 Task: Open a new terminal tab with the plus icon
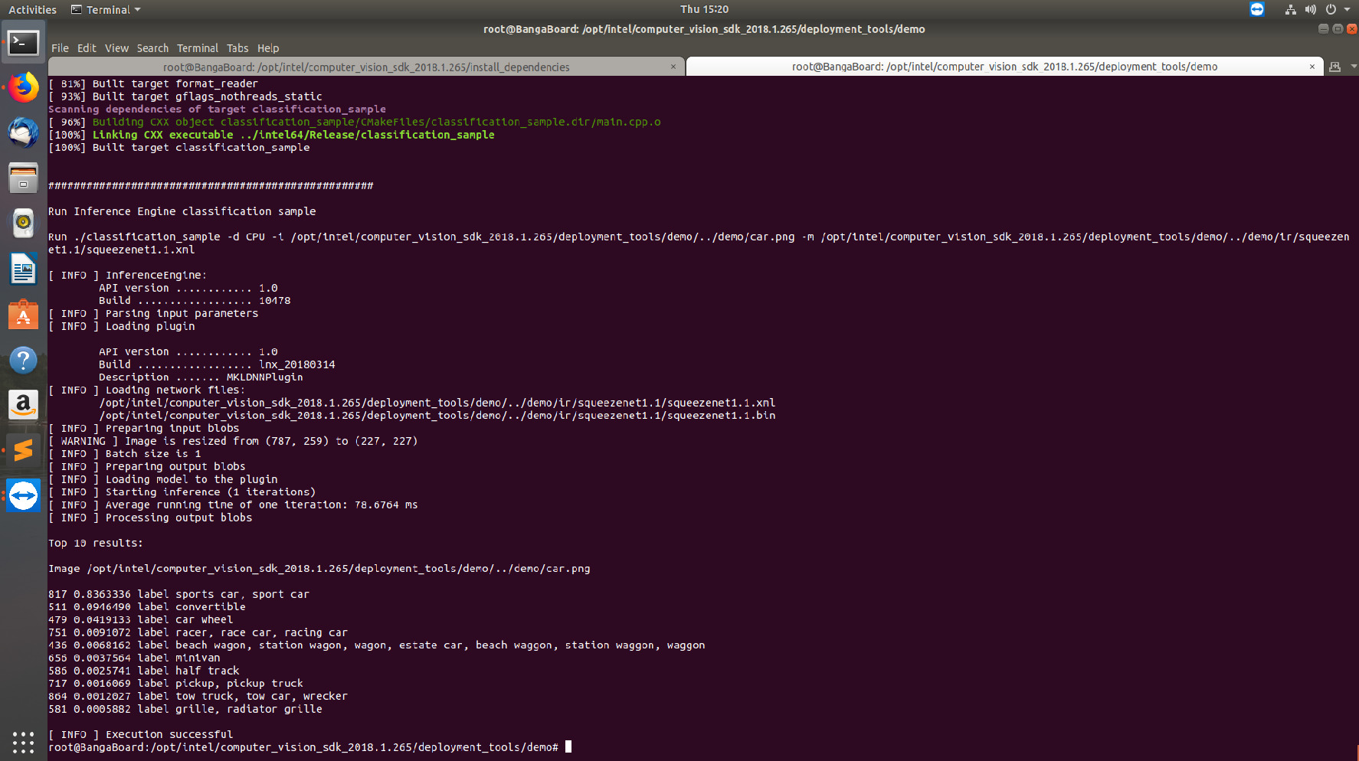pyautogui.click(x=1334, y=67)
